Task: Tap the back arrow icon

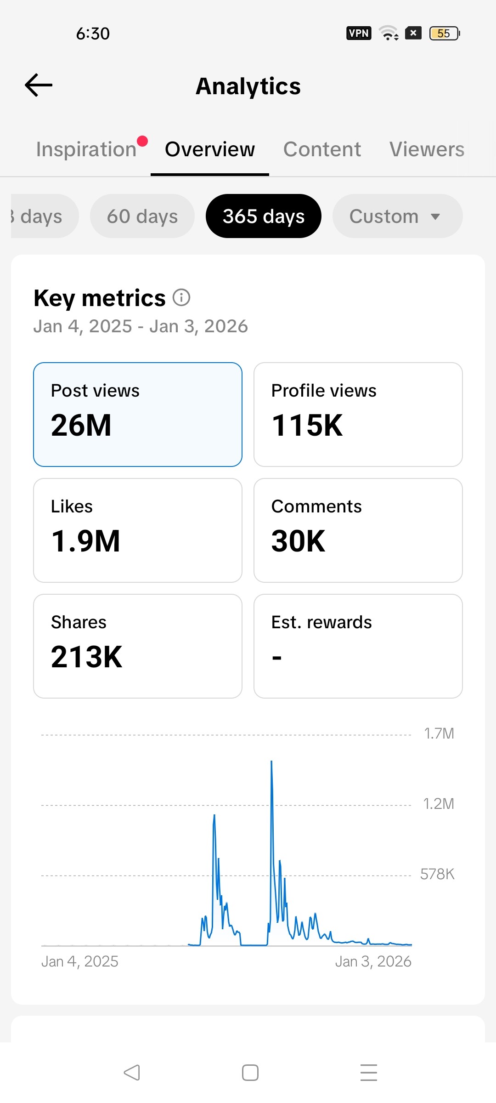Action: pyautogui.click(x=39, y=85)
